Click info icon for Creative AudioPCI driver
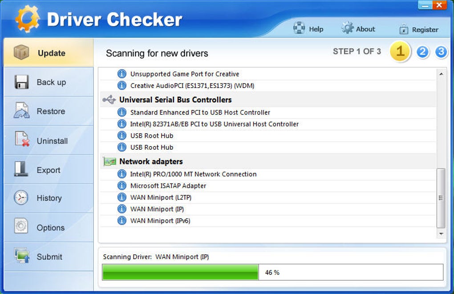Screen dimensions: 454x294 coord(122,86)
